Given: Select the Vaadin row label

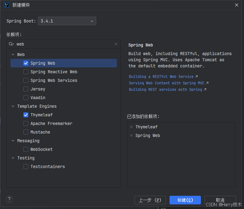Looking at the screenshot, I should (x=38, y=98).
